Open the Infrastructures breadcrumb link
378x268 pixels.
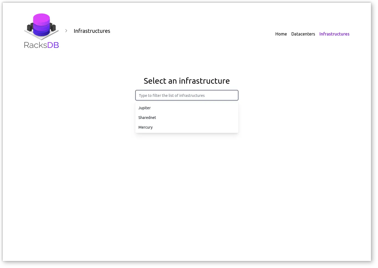pyautogui.click(x=92, y=31)
